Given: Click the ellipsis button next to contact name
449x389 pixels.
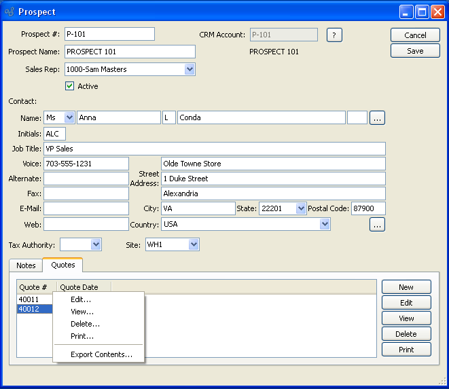Looking at the screenshot, I should pyautogui.click(x=378, y=118).
